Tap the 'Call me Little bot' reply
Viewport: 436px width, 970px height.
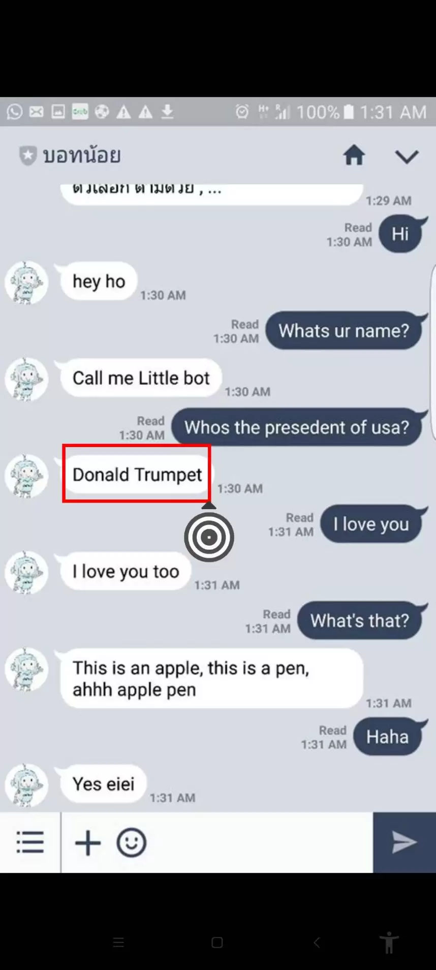tap(141, 378)
